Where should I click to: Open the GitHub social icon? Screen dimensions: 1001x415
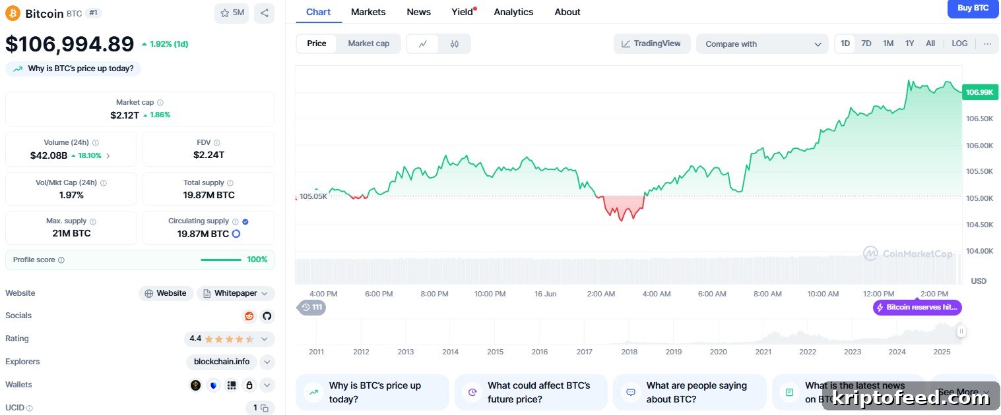(267, 316)
